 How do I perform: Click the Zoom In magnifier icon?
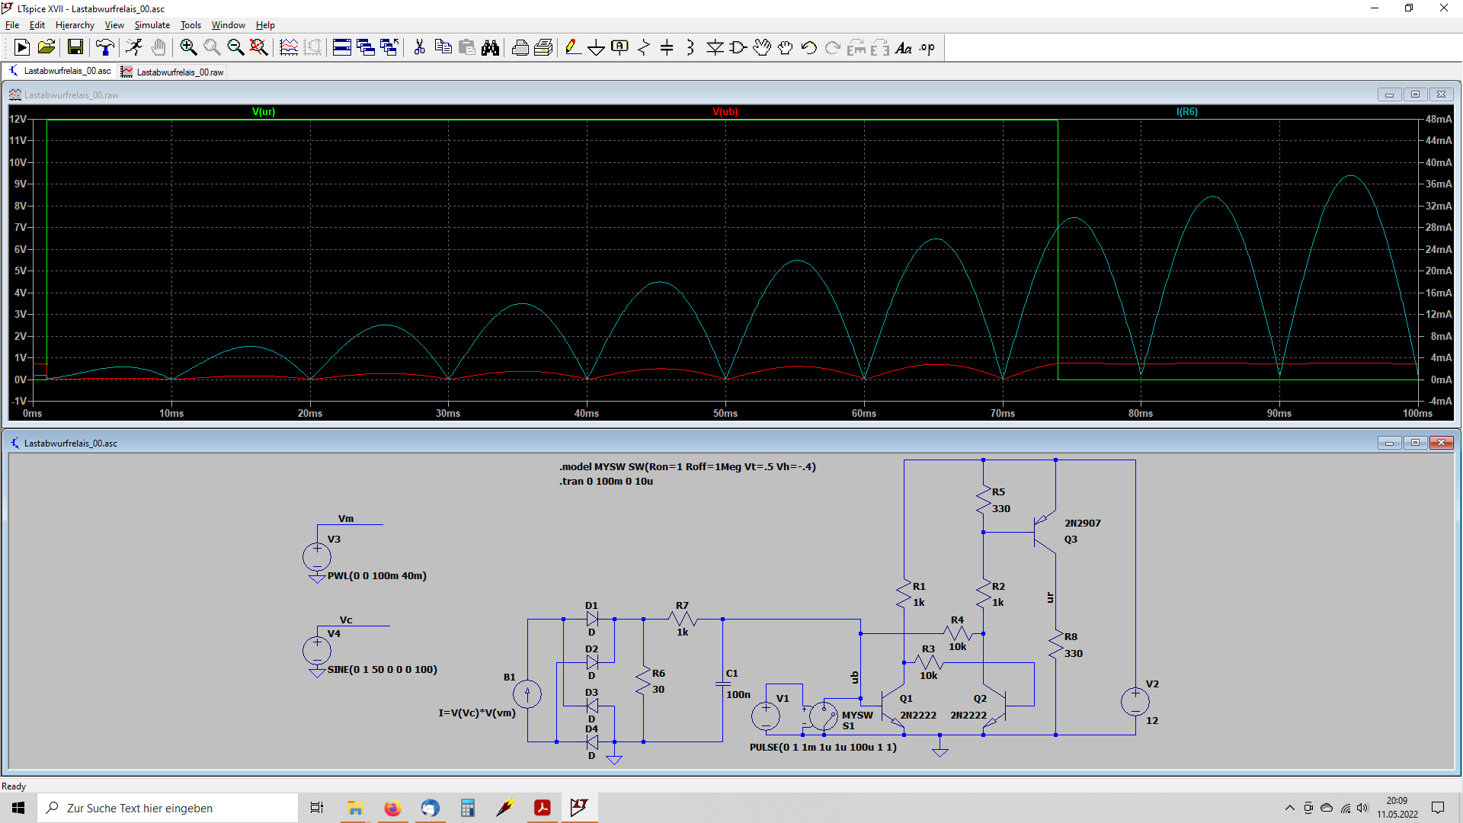(188, 48)
